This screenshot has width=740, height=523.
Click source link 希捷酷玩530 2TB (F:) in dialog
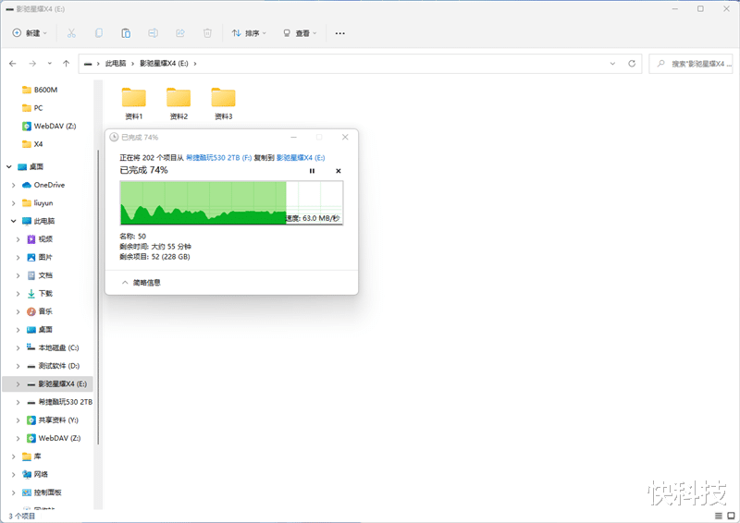pyautogui.click(x=219, y=157)
